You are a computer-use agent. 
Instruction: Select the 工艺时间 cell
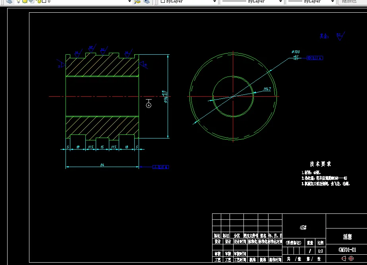tap(240, 259)
